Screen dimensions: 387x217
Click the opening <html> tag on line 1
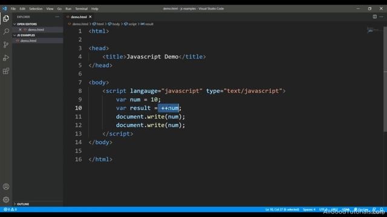pos(99,31)
